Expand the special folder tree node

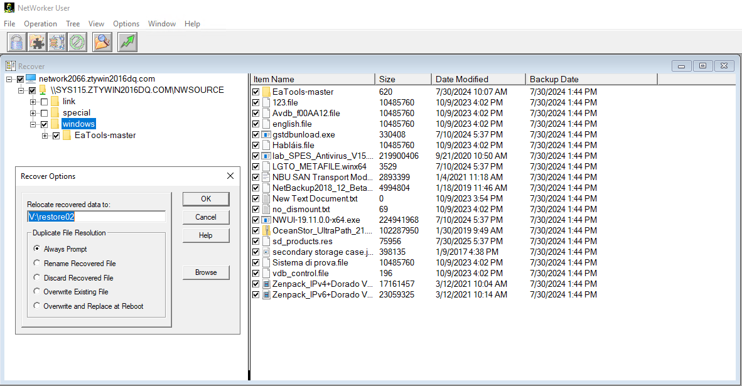click(x=33, y=113)
